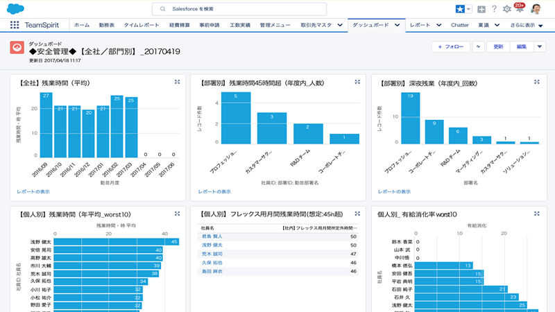The image size is (555, 312).
Task: Go to the 経費精算 tab
Action: point(178,25)
